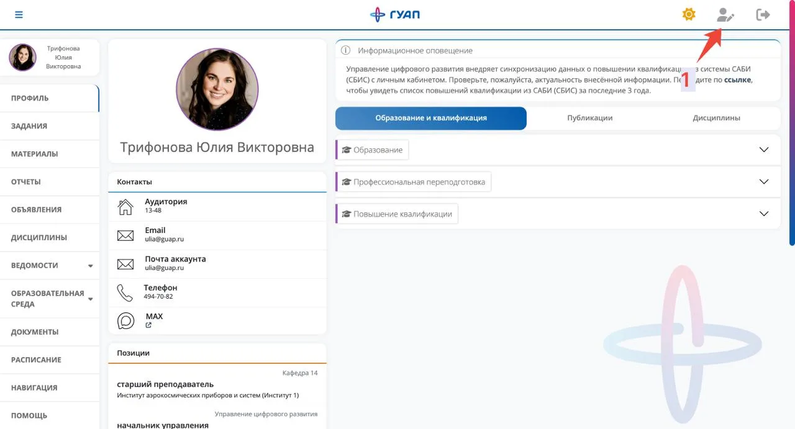Expand the ВЕДОМОСТИ sidebar dropdown arrow
Viewport: 795px width, 429px height.
[90, 266]
